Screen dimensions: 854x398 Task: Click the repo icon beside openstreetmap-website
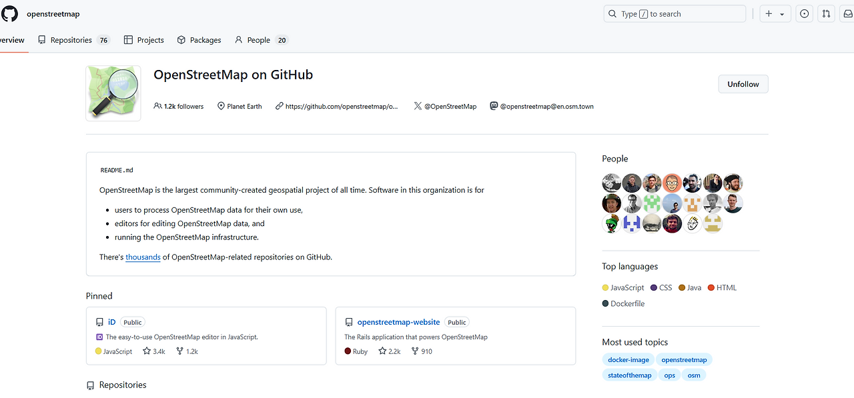pos(348,322)
